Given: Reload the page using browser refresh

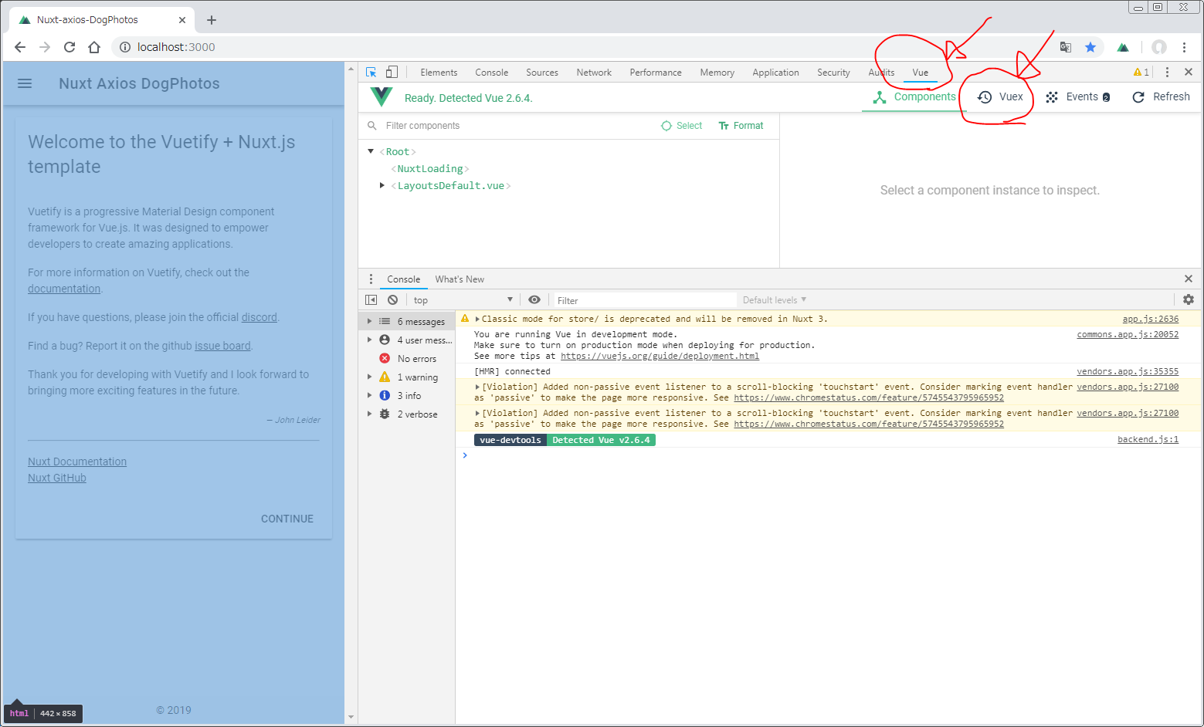Looking at the screenshot, I should [70, 47].
